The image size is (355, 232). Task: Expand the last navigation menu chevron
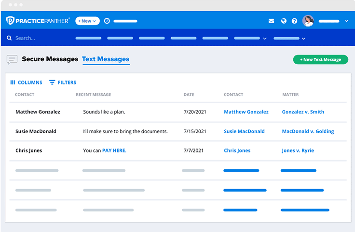303,39
